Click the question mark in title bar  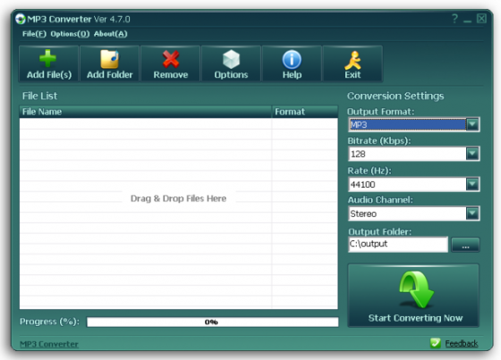(454, 19)
